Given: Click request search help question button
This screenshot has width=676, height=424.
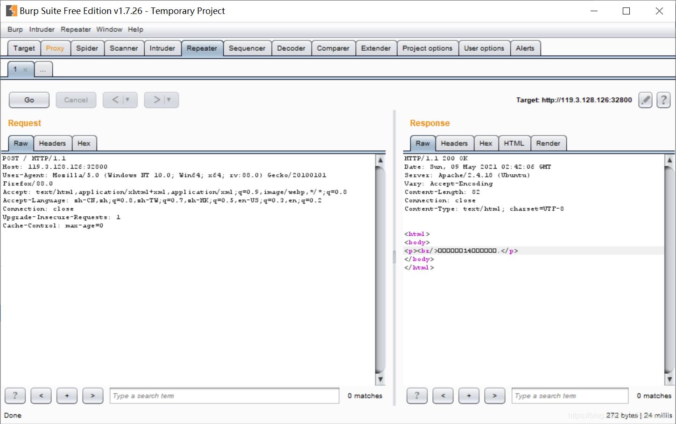Looking at the screenshot, I should pyautogui.click(x=15, y=396).
